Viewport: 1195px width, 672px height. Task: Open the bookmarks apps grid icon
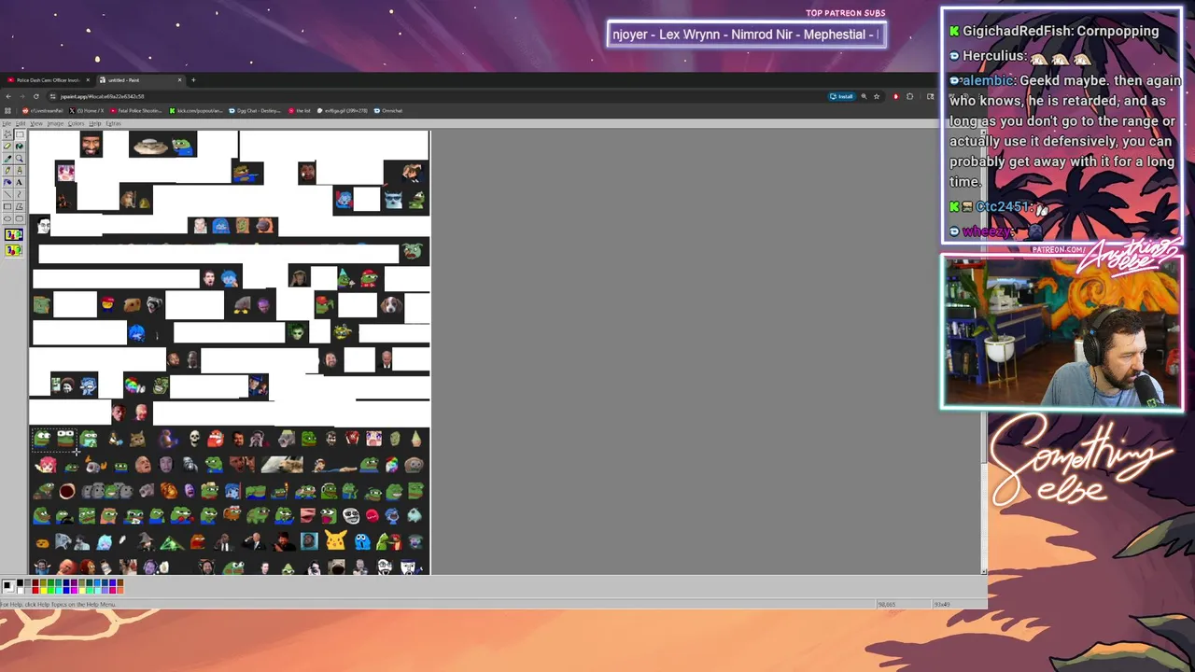point(7,110)
